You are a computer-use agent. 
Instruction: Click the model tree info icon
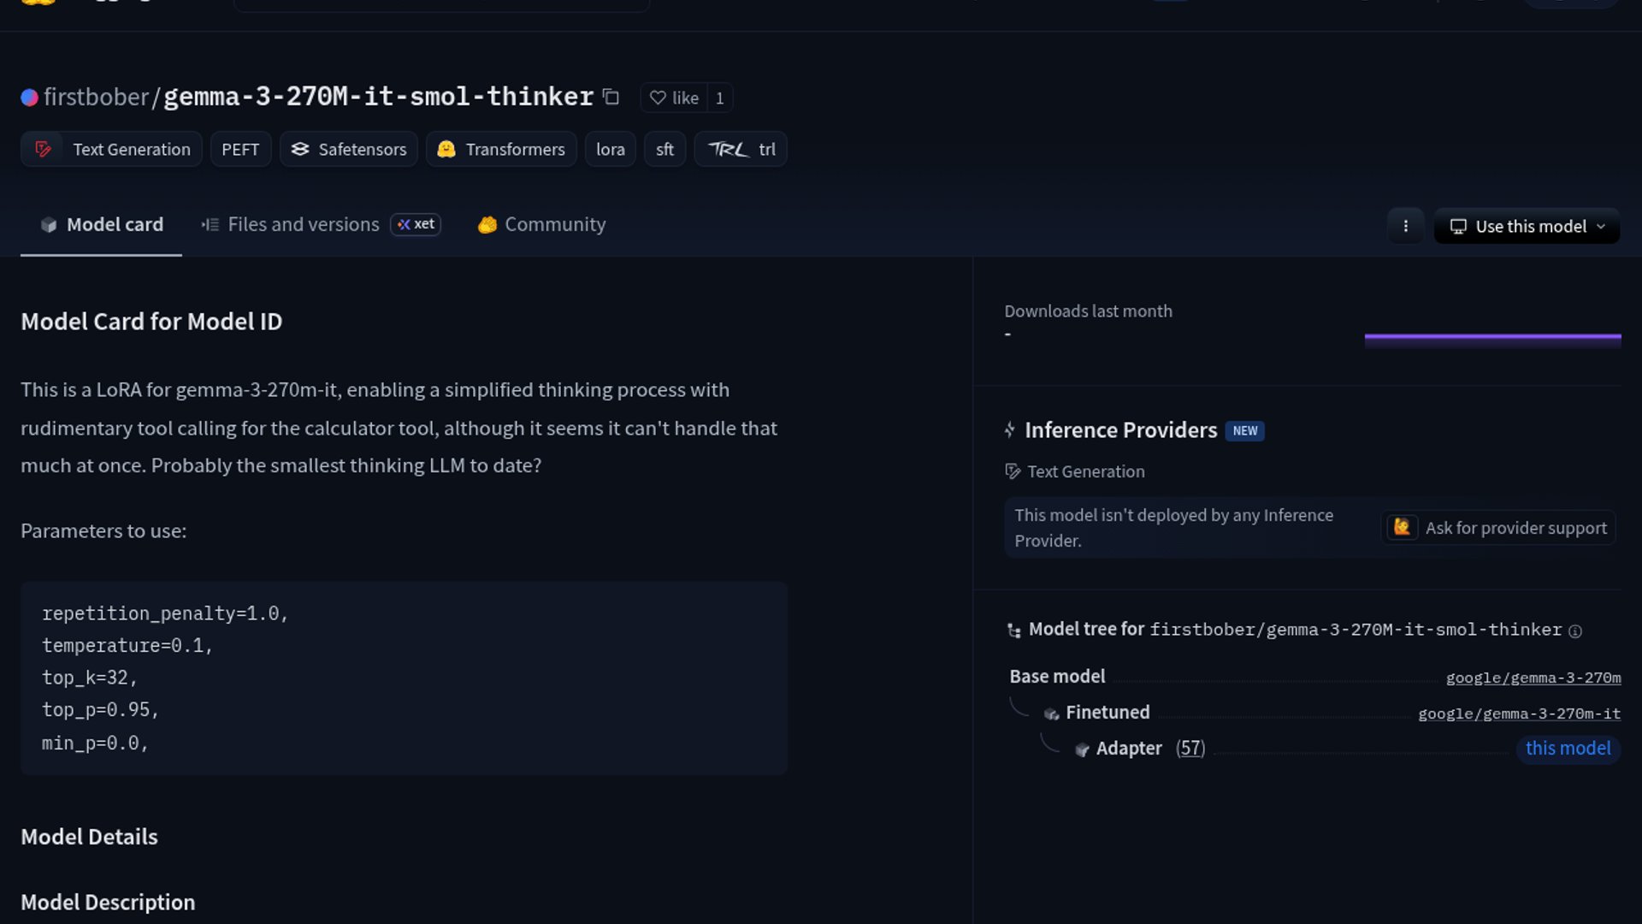(x=1575, y=631)
